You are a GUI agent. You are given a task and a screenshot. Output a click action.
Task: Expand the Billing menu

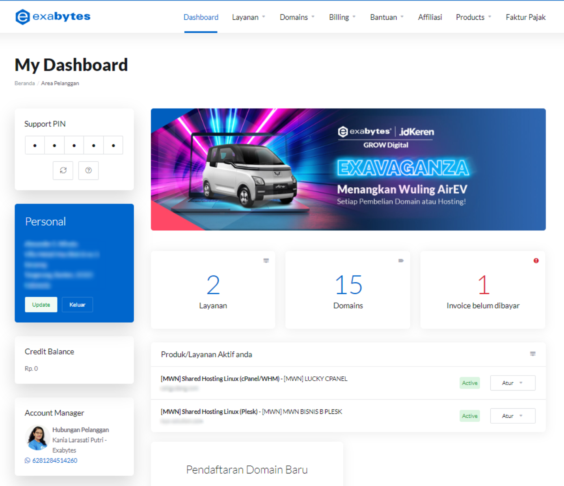(342, 17)
